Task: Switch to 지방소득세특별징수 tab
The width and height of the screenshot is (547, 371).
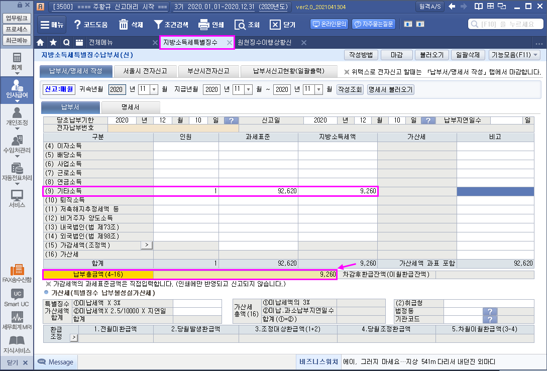Action: coord(190,43)
